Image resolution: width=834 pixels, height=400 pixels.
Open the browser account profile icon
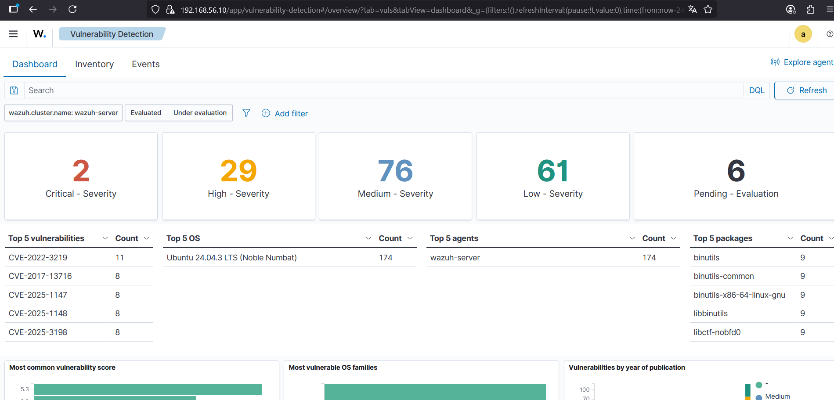pos(791,9)
